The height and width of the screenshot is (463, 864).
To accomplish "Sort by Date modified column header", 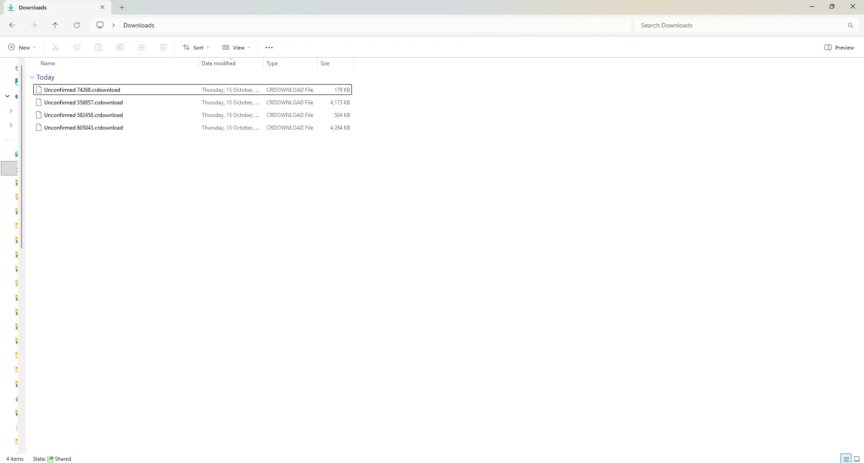I will pyautogui.click(x=218, y=63).
